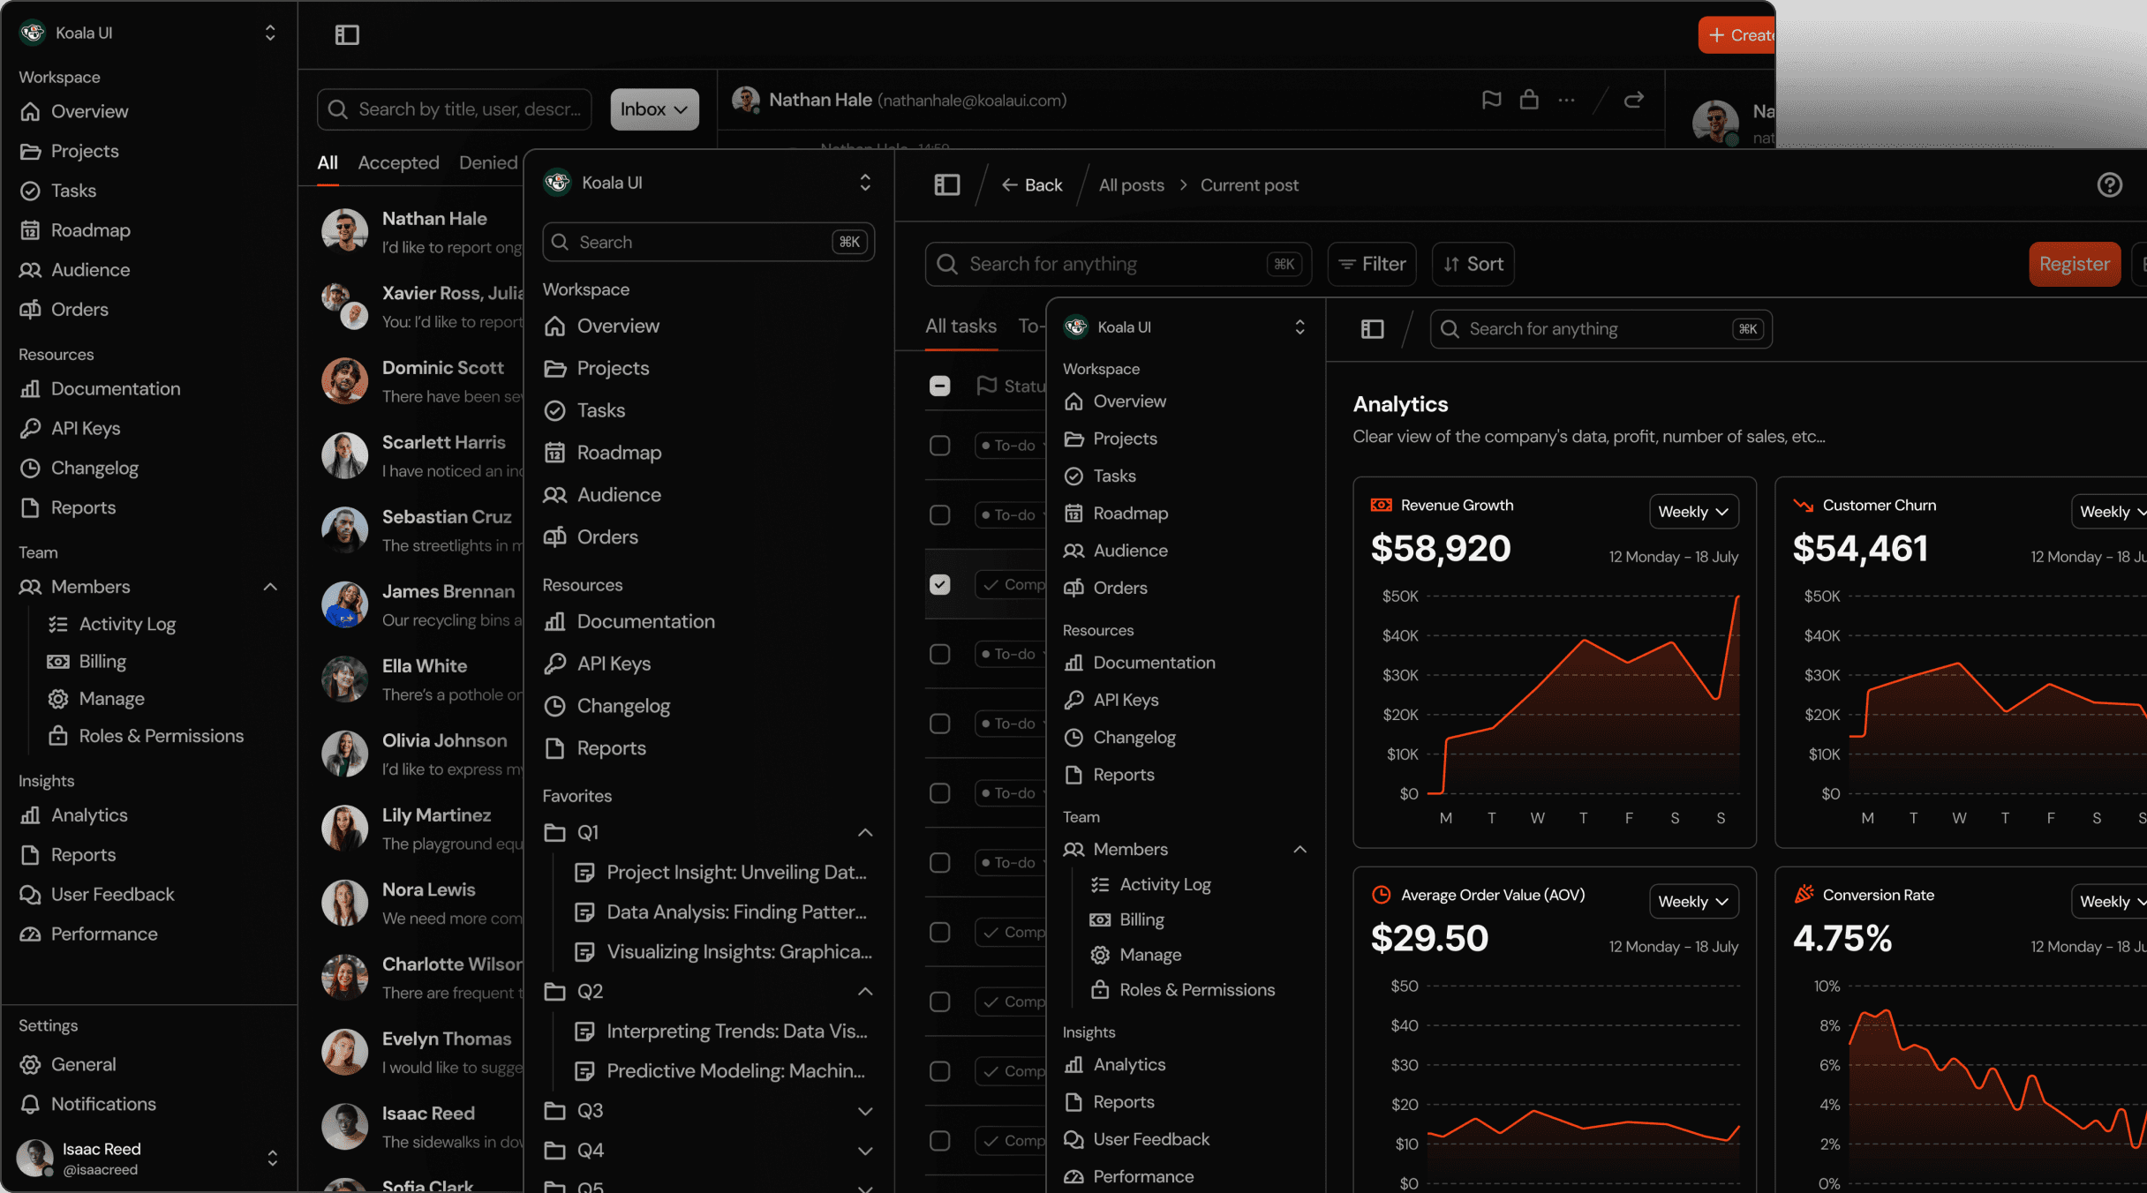The height and width of the screenshot is (1193, 2147).
Task: Click the lock icon in Nathan Hale header
Action: (x=1529, y=100)
